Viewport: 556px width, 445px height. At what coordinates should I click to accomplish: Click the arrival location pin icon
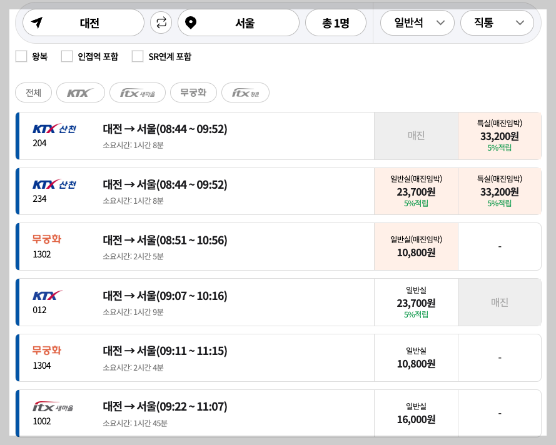pos(192,22)
